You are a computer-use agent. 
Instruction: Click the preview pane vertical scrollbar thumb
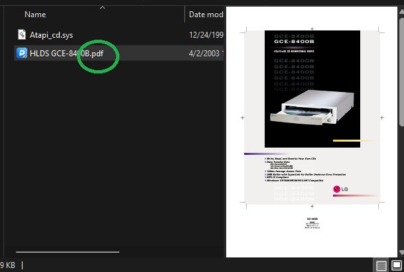[401, 71]
